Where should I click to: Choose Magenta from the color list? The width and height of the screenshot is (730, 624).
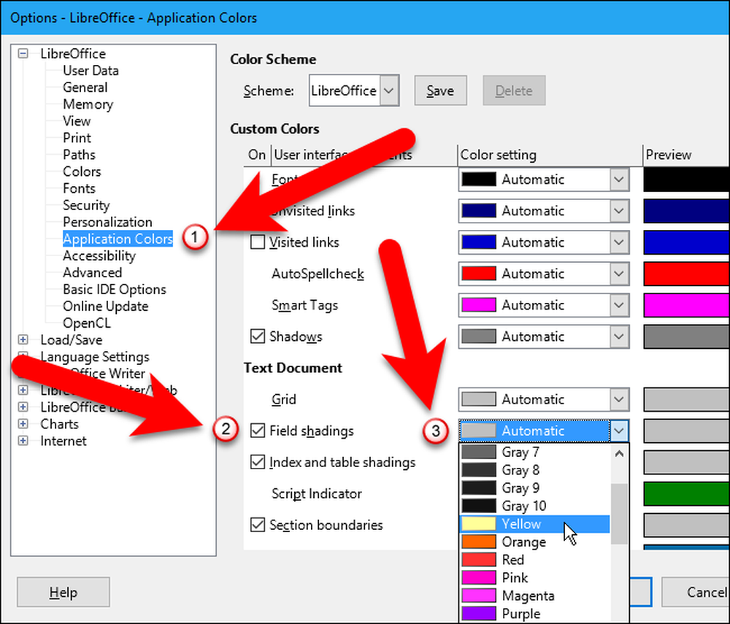(x=535, y=596)
